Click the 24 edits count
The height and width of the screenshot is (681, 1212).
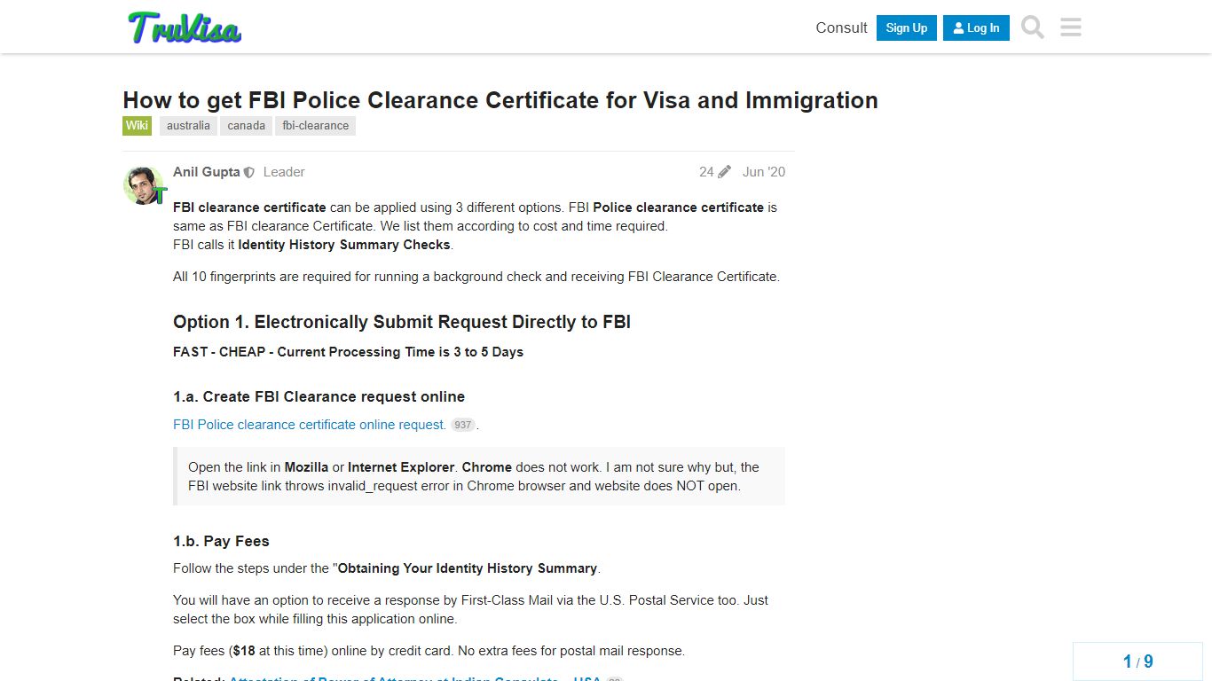pos(706,172)
